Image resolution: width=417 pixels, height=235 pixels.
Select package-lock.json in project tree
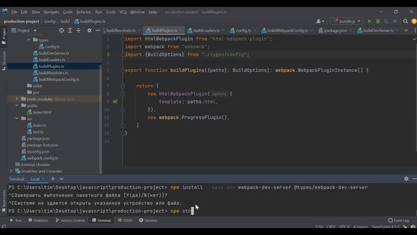point(42,145)
